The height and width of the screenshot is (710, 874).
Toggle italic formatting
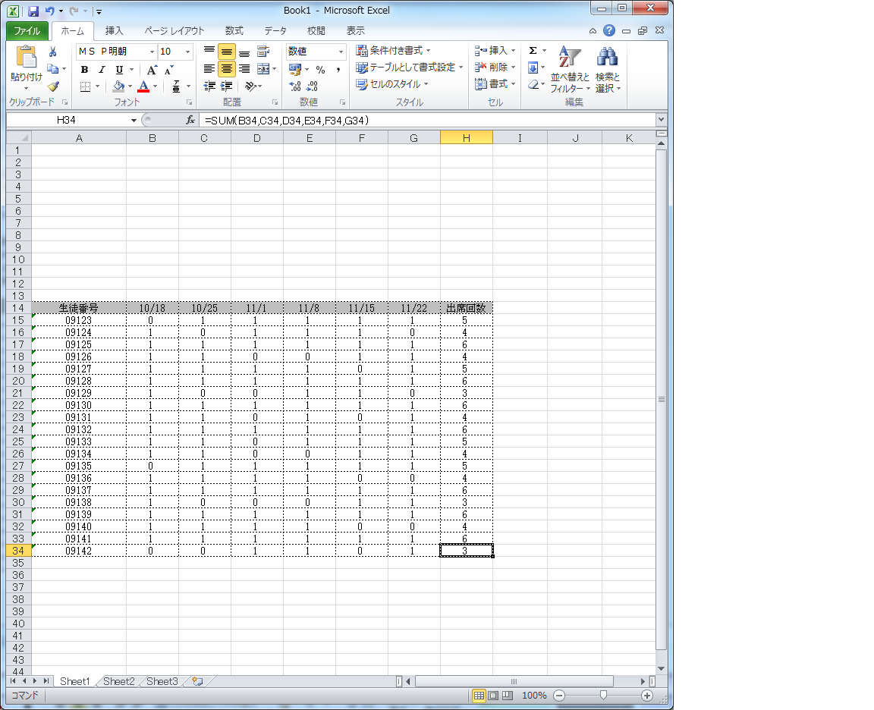pyautogui.click(x=102, y=69)
